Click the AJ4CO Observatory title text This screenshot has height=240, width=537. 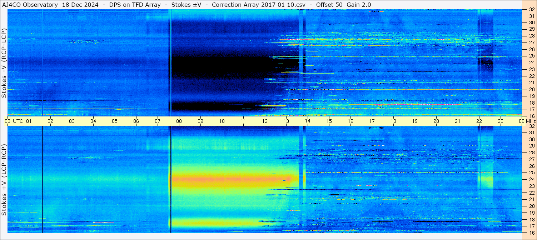tap(30, 5)
